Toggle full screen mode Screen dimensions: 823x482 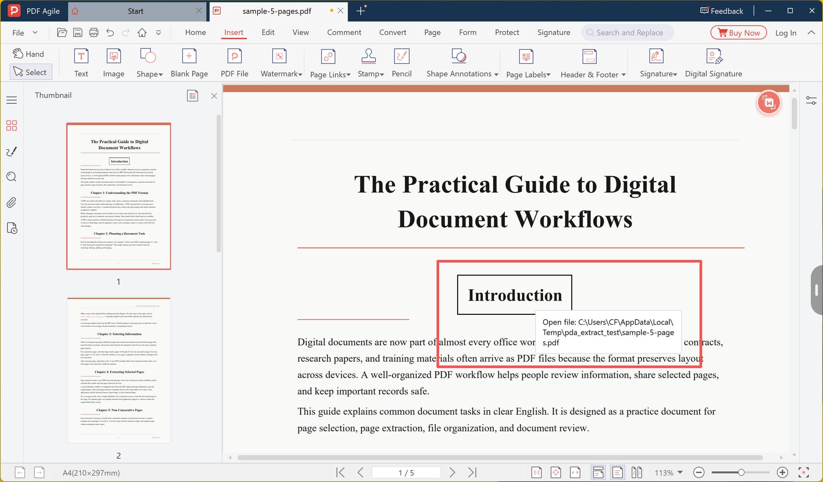(803, 472)
